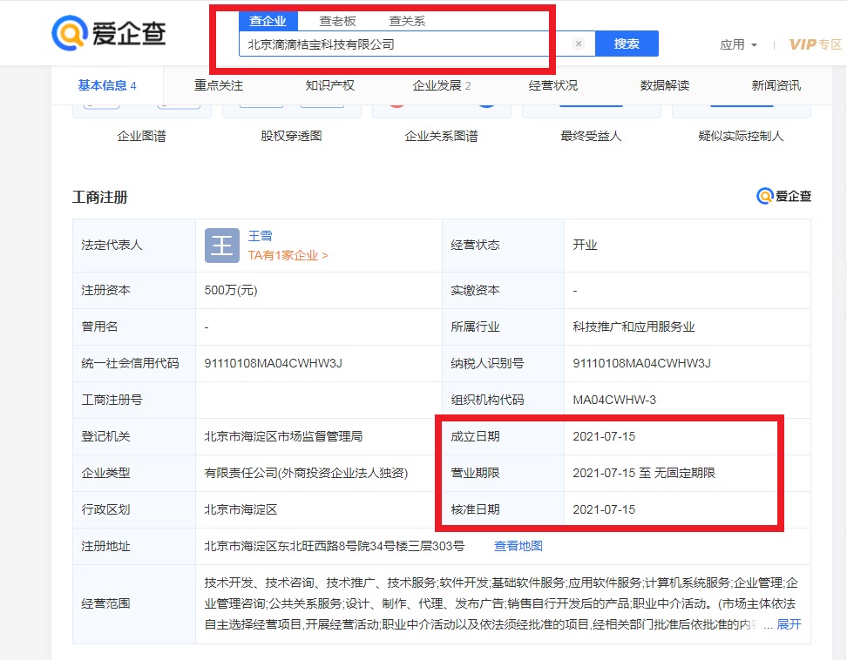Switch to the 查老板 search tab

point(337,21)
